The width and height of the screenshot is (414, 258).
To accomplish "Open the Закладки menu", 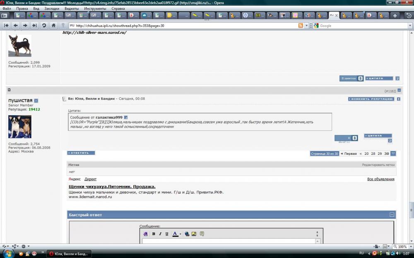I will [x=51, y=8].
